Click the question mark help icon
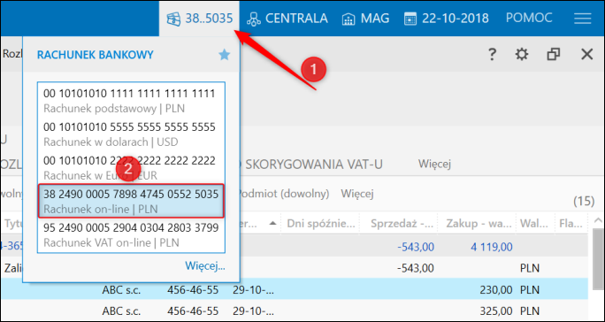 click(x=492, y=55)
